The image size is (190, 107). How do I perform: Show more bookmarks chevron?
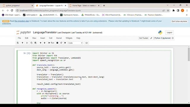coord(187,15)
